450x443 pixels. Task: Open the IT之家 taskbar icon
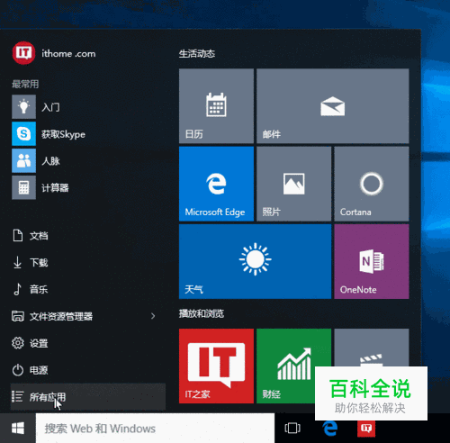[366, 429]
